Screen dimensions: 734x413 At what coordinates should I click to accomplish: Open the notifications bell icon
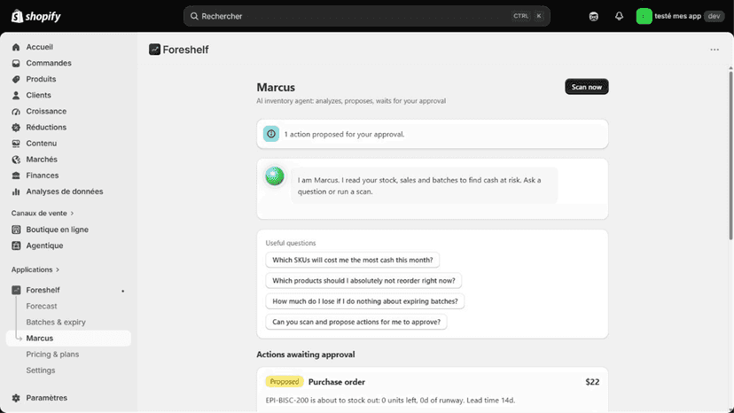619,16
